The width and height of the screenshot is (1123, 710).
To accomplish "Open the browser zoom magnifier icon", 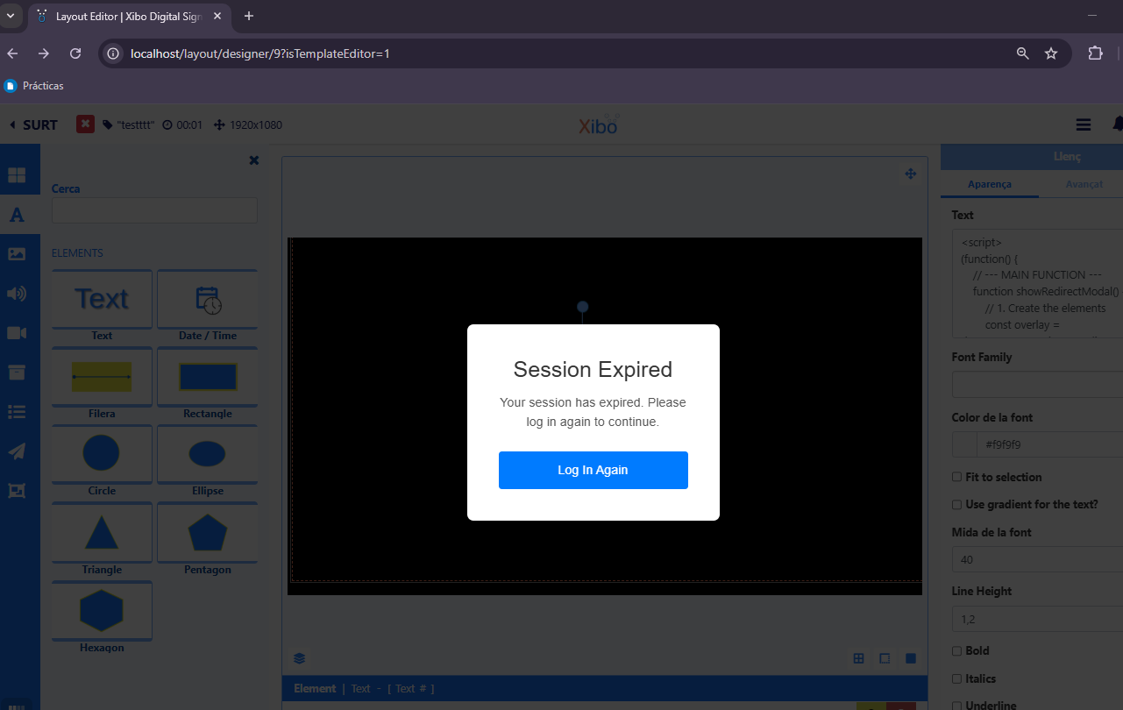I will 1022,53.
